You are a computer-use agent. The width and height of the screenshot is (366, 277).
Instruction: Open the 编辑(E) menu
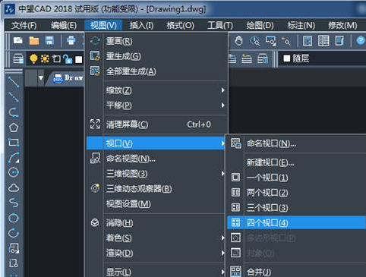click(x=64, y=25)
